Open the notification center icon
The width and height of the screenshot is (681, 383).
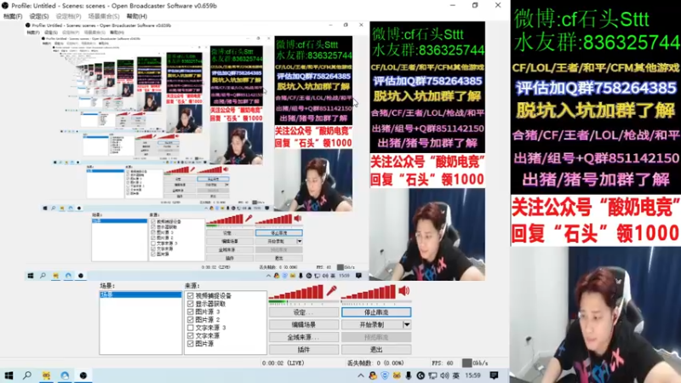pyautogui.click(x=494, y=375)
